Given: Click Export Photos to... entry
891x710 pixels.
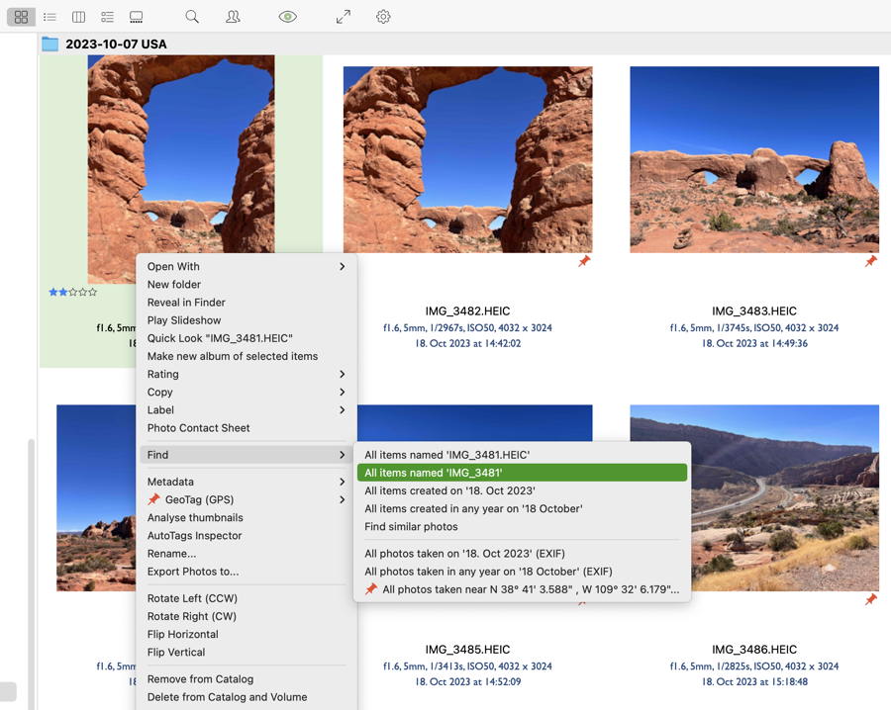Looking at the screenshot, I should point(193,572).
